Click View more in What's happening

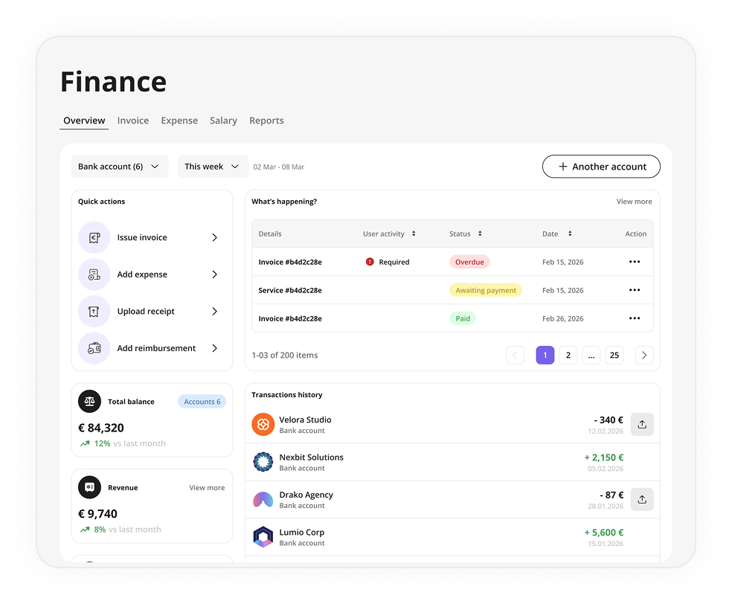tap(634, 202)
